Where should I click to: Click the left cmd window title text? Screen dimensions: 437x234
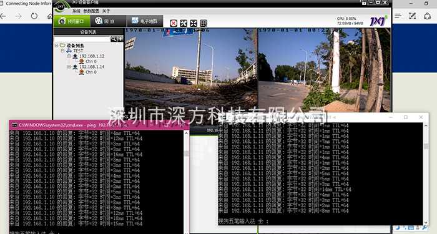[72, 125]
